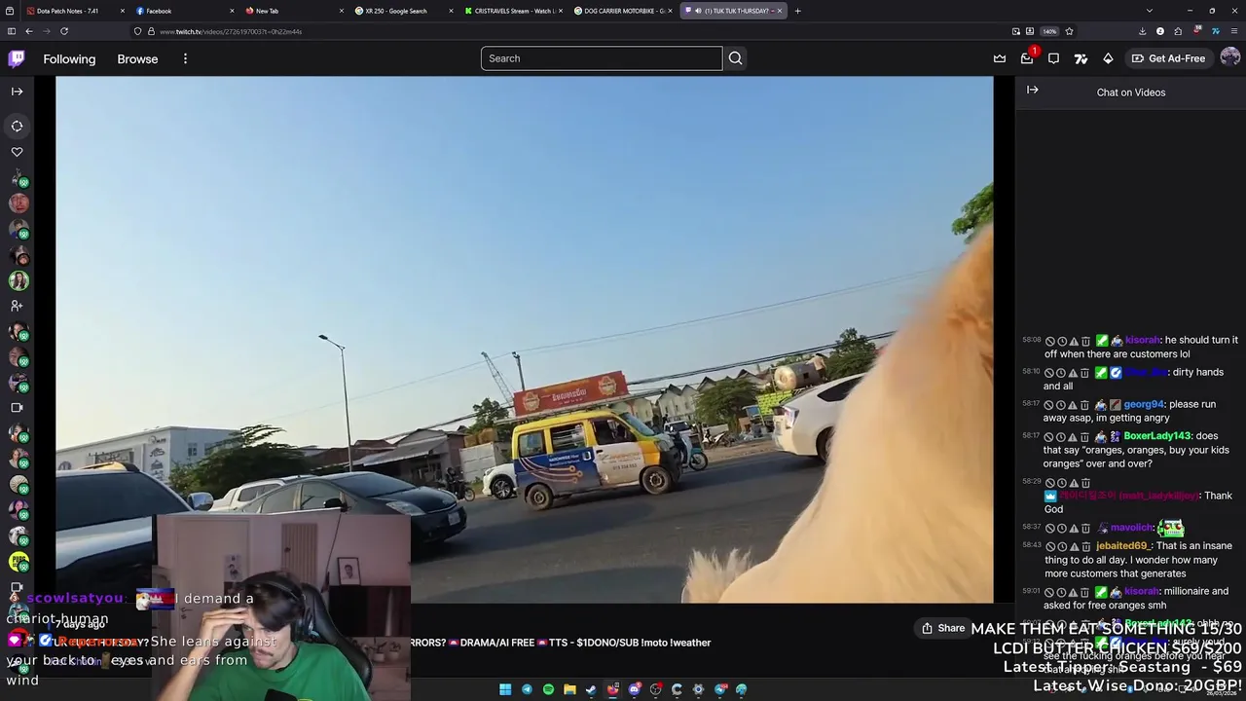Screen dimensions: 1246x701
Task: Focus the Twitch Search field
Action: pyautogui.click(x=602, y=58)
